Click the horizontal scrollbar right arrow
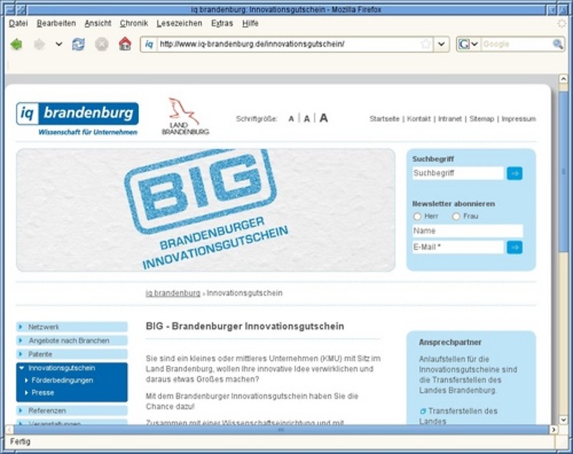This screenshot has height=454, width=573. [x=554, y=430]
